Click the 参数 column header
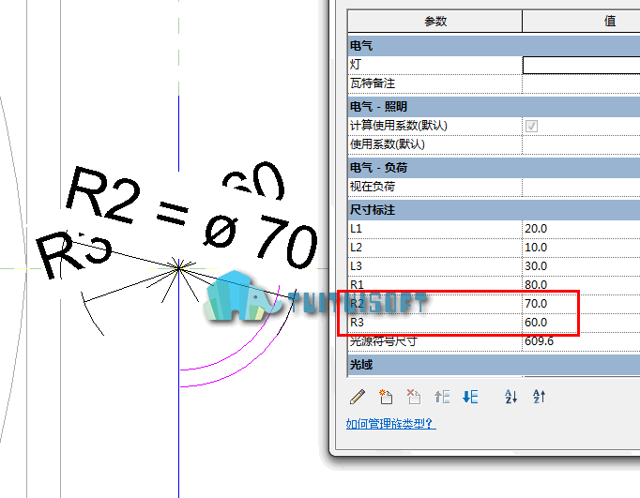The image size is (640, 498). click(x=435, y=22)
